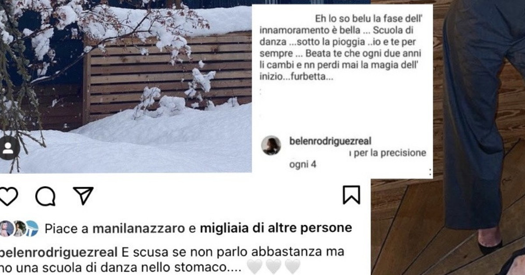
Task: Open comments via speech bubble icon
Action: tap(45, 196)
